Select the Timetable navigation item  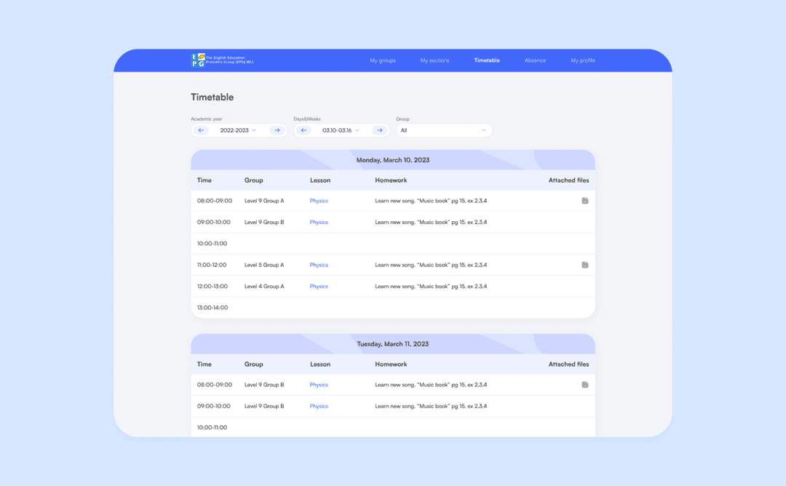click(x=487, y=60)
